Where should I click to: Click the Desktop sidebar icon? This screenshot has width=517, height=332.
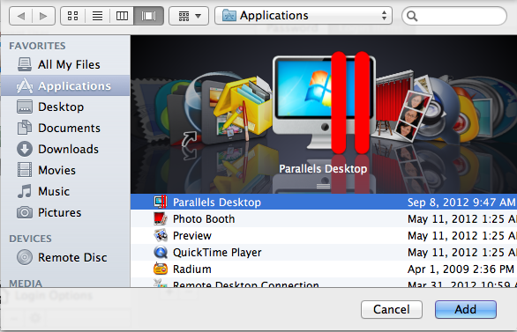click(25, 107)
